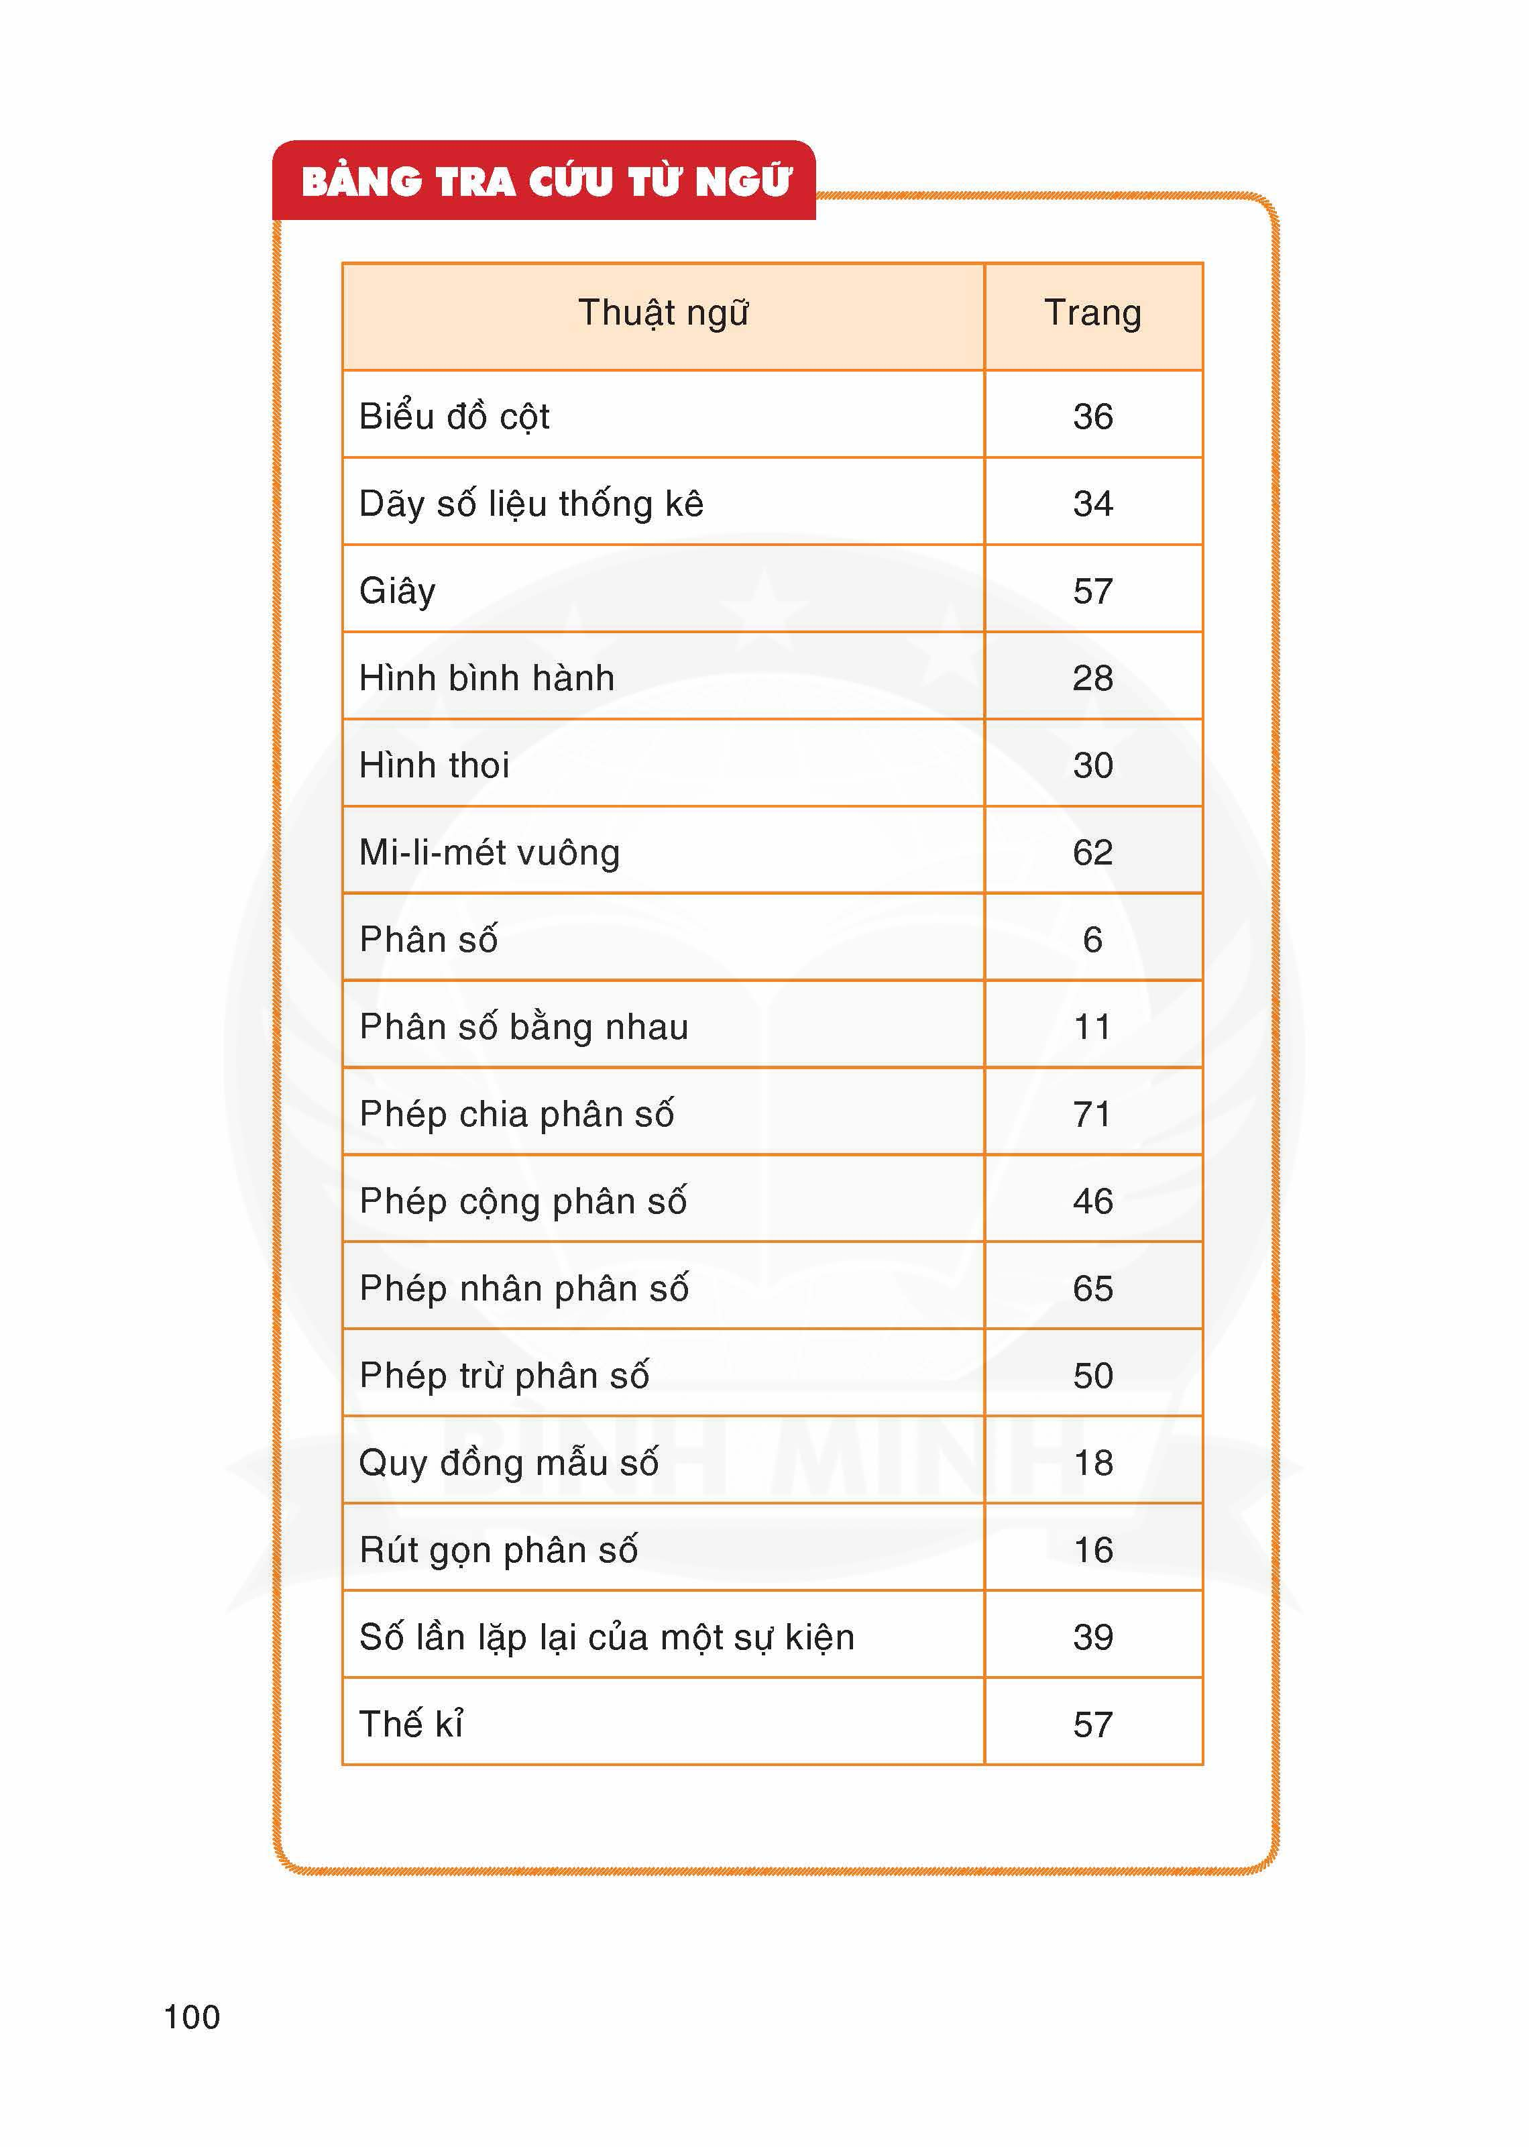Select the "Hình thoi" term
1529x2147 pixels.
click(x=434, y=765)
